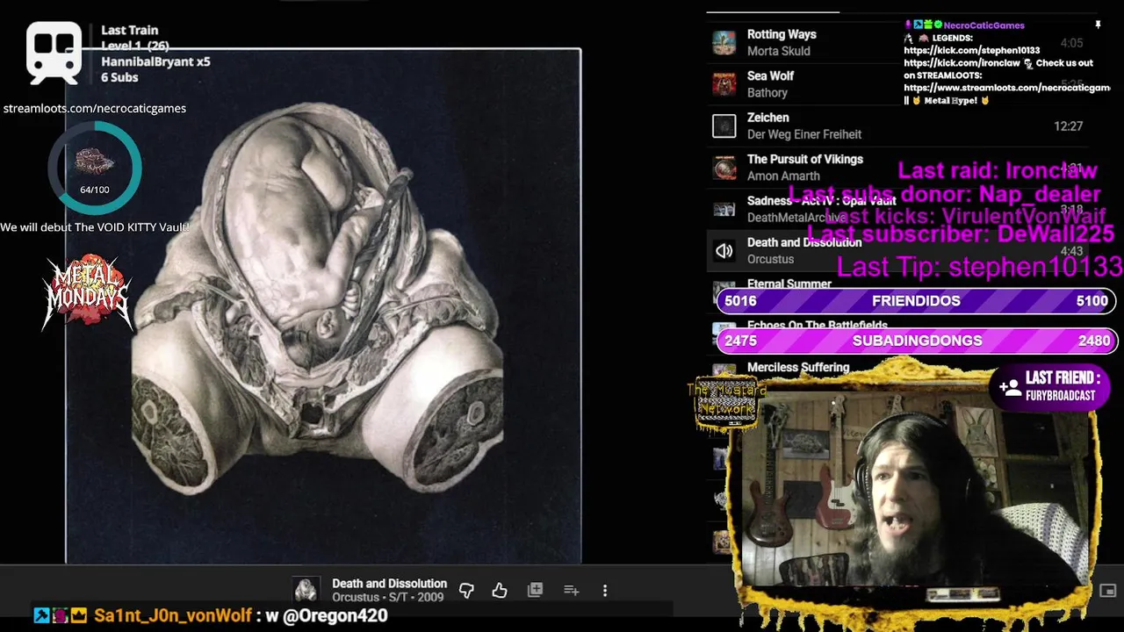The height and width of the screenshot is (632, 1124).
Task: Save current song to library
Action: [x=535, y=591]
